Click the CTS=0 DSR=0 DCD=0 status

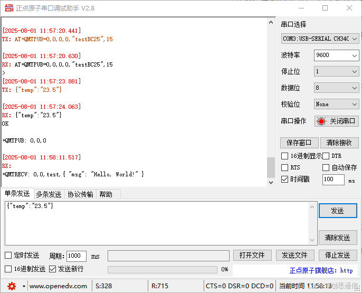point(240,286)
